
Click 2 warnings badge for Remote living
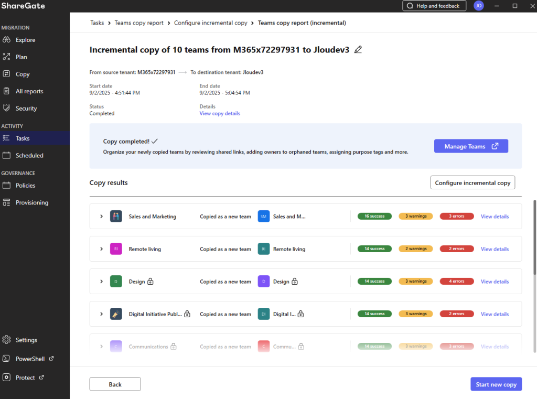click(x=416, y=249)
